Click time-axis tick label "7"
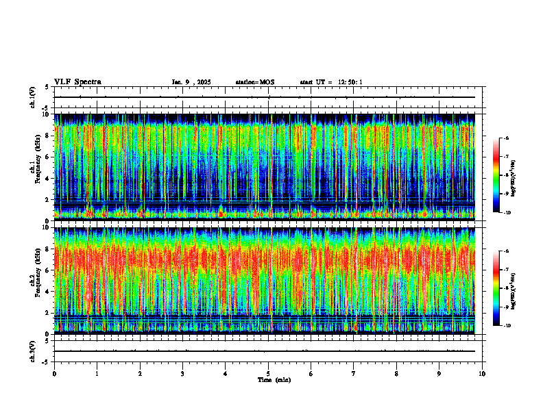This screenshot has height=419, width=543. pyautogui.click(x=354, y=374)
